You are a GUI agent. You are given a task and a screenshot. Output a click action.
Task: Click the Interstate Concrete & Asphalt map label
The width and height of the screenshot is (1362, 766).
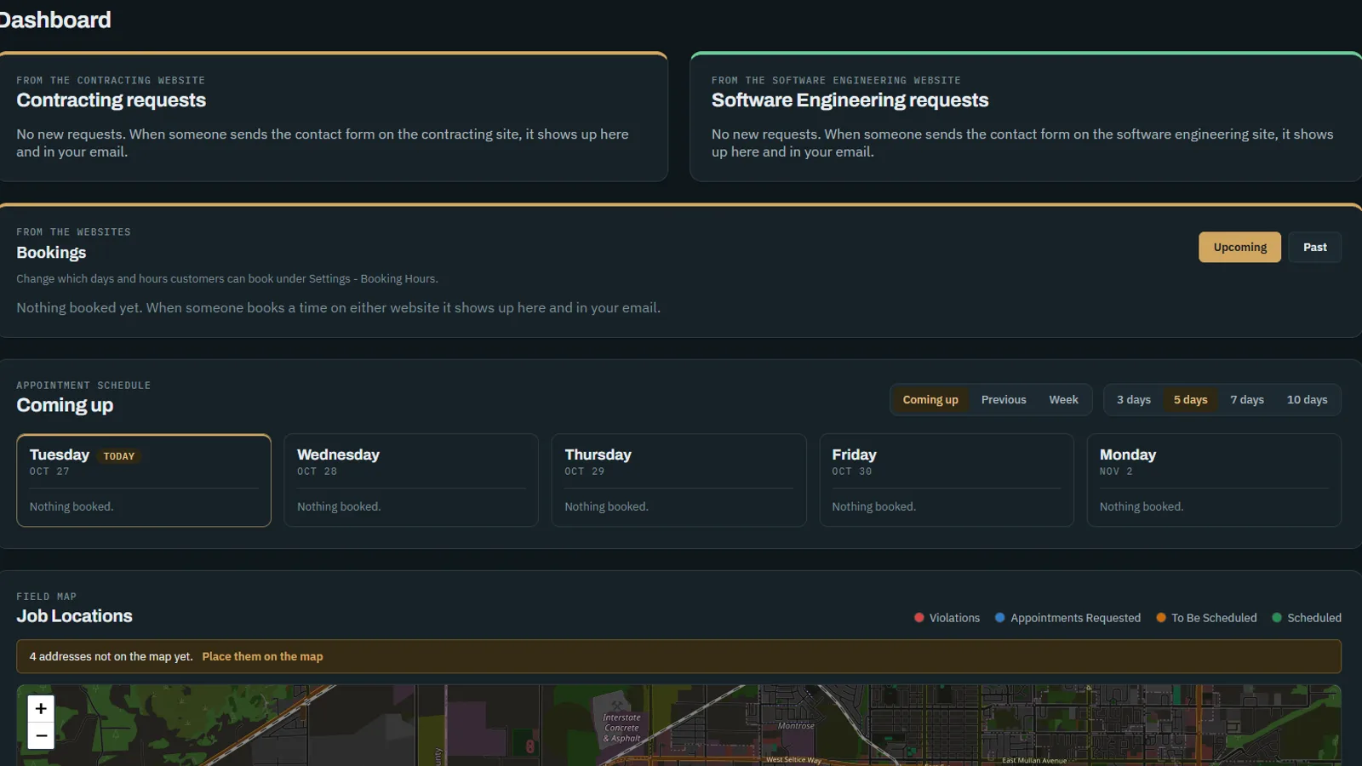pos(621,728)
